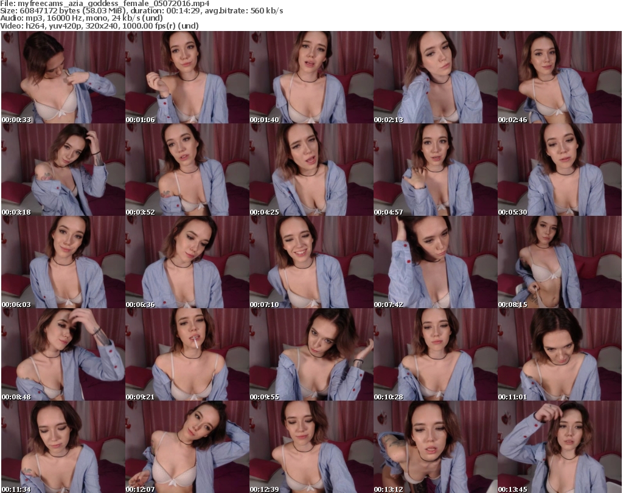
Task: Choose the frame timestamped 00:03:52
Action: [187, 170]
